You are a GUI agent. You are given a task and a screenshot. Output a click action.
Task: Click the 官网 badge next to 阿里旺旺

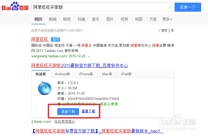point(55,40)
